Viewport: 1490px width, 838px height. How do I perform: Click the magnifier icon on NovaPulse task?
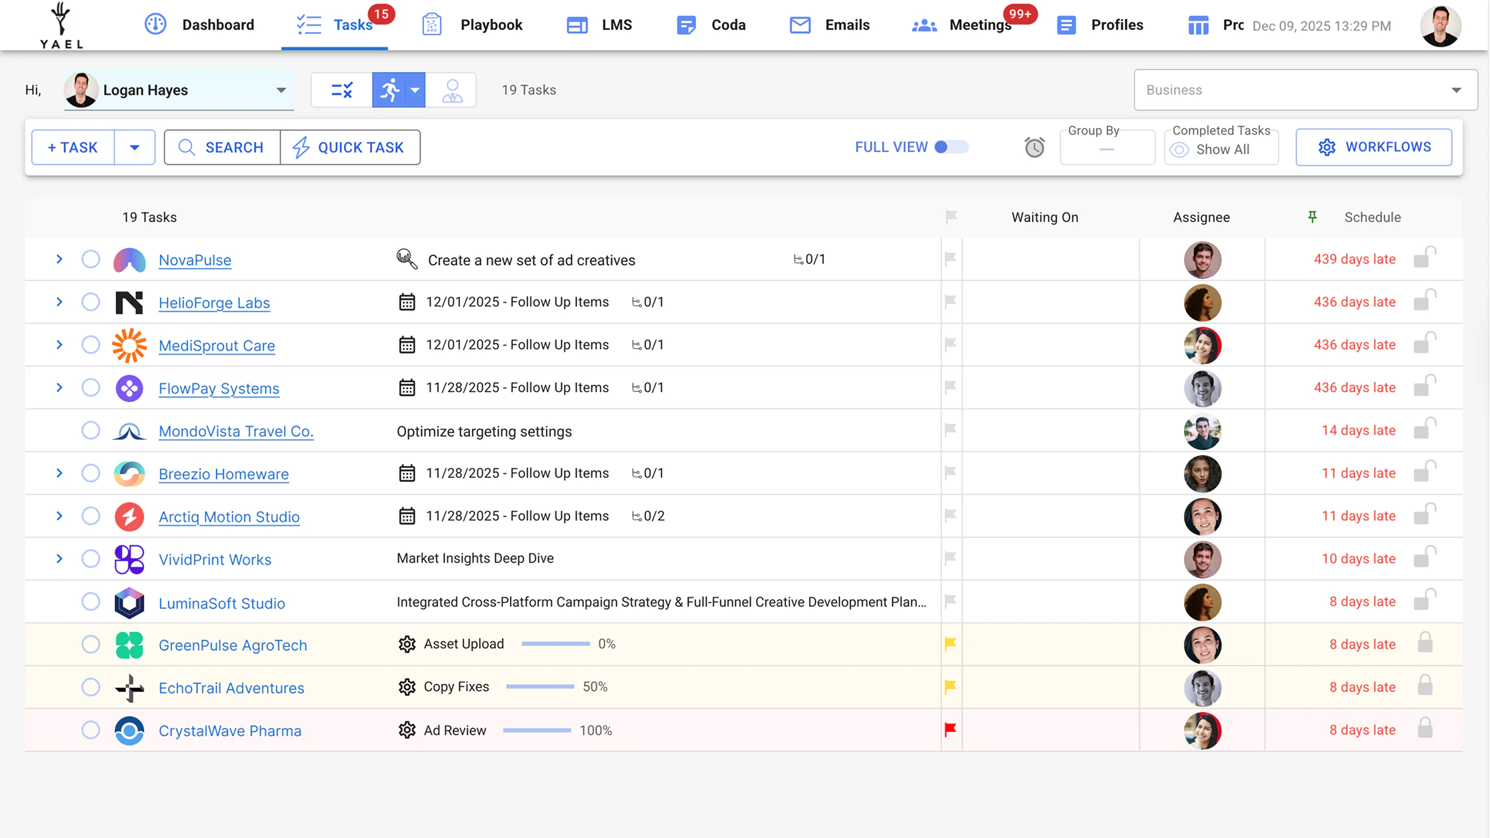(x=407, y=259)
